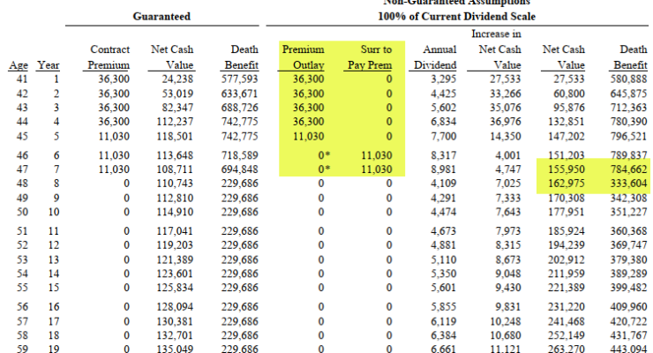Select annual dividend 4,109
The width and height of the screenshot is (653, 353).
coord(444,184)
